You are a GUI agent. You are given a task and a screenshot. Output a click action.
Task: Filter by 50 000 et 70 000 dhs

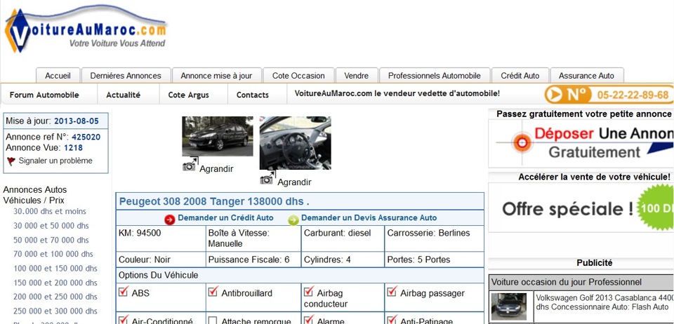(51, 240)
